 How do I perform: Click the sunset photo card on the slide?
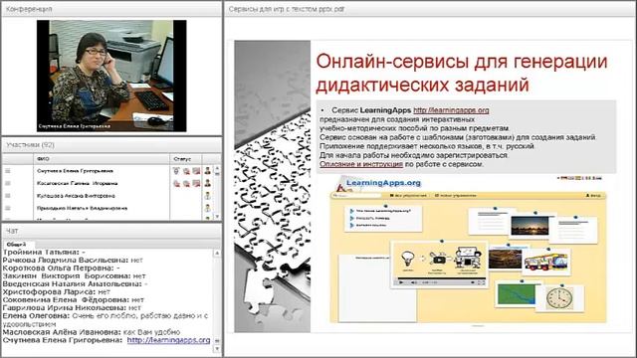tap(530, 226)
